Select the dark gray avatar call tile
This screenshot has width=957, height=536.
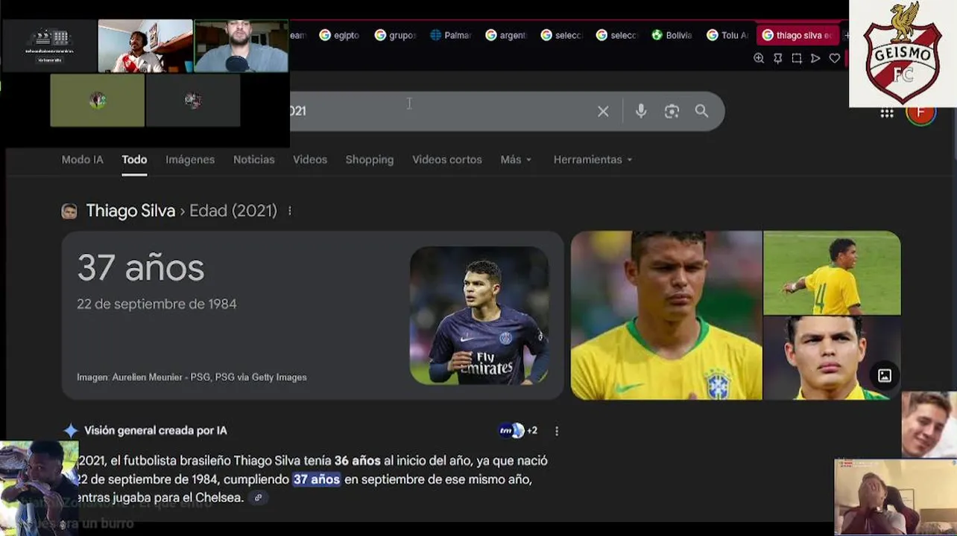(193, 100)
